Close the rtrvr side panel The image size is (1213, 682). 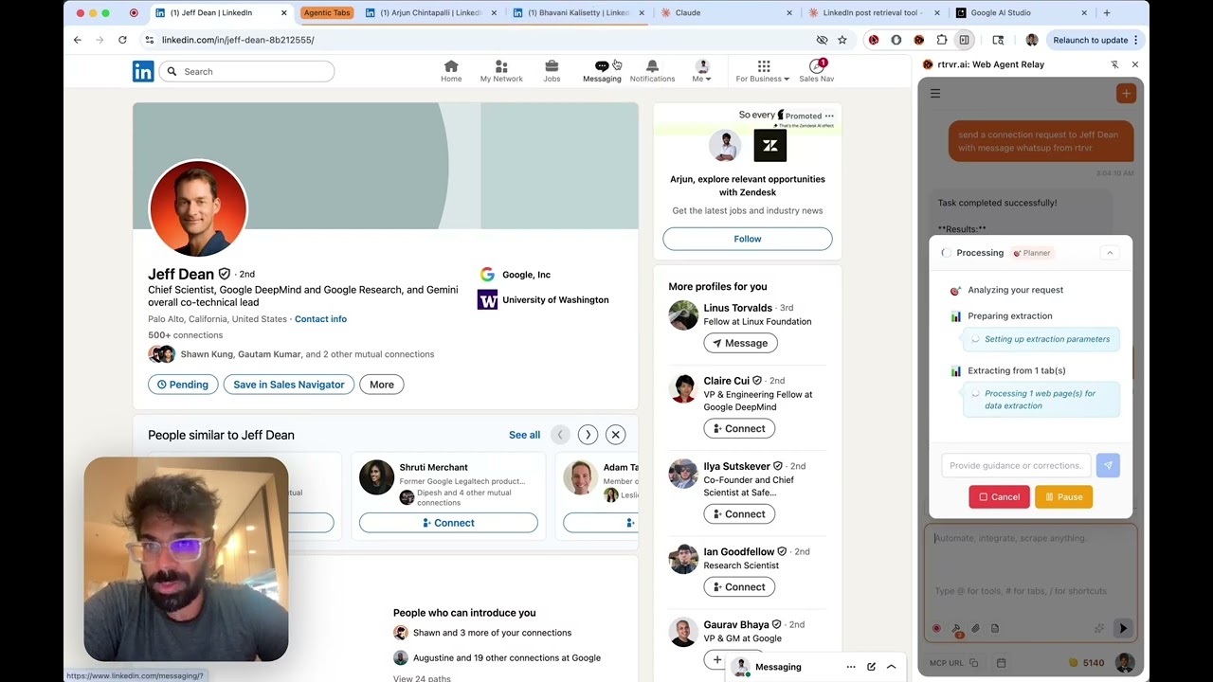coord(1135,64)
